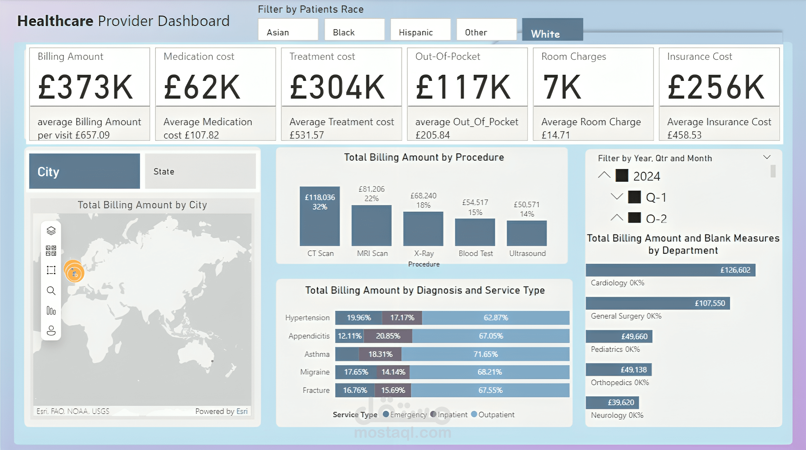Switch to the City map tab
806x450 pixels.
(85, 171)
